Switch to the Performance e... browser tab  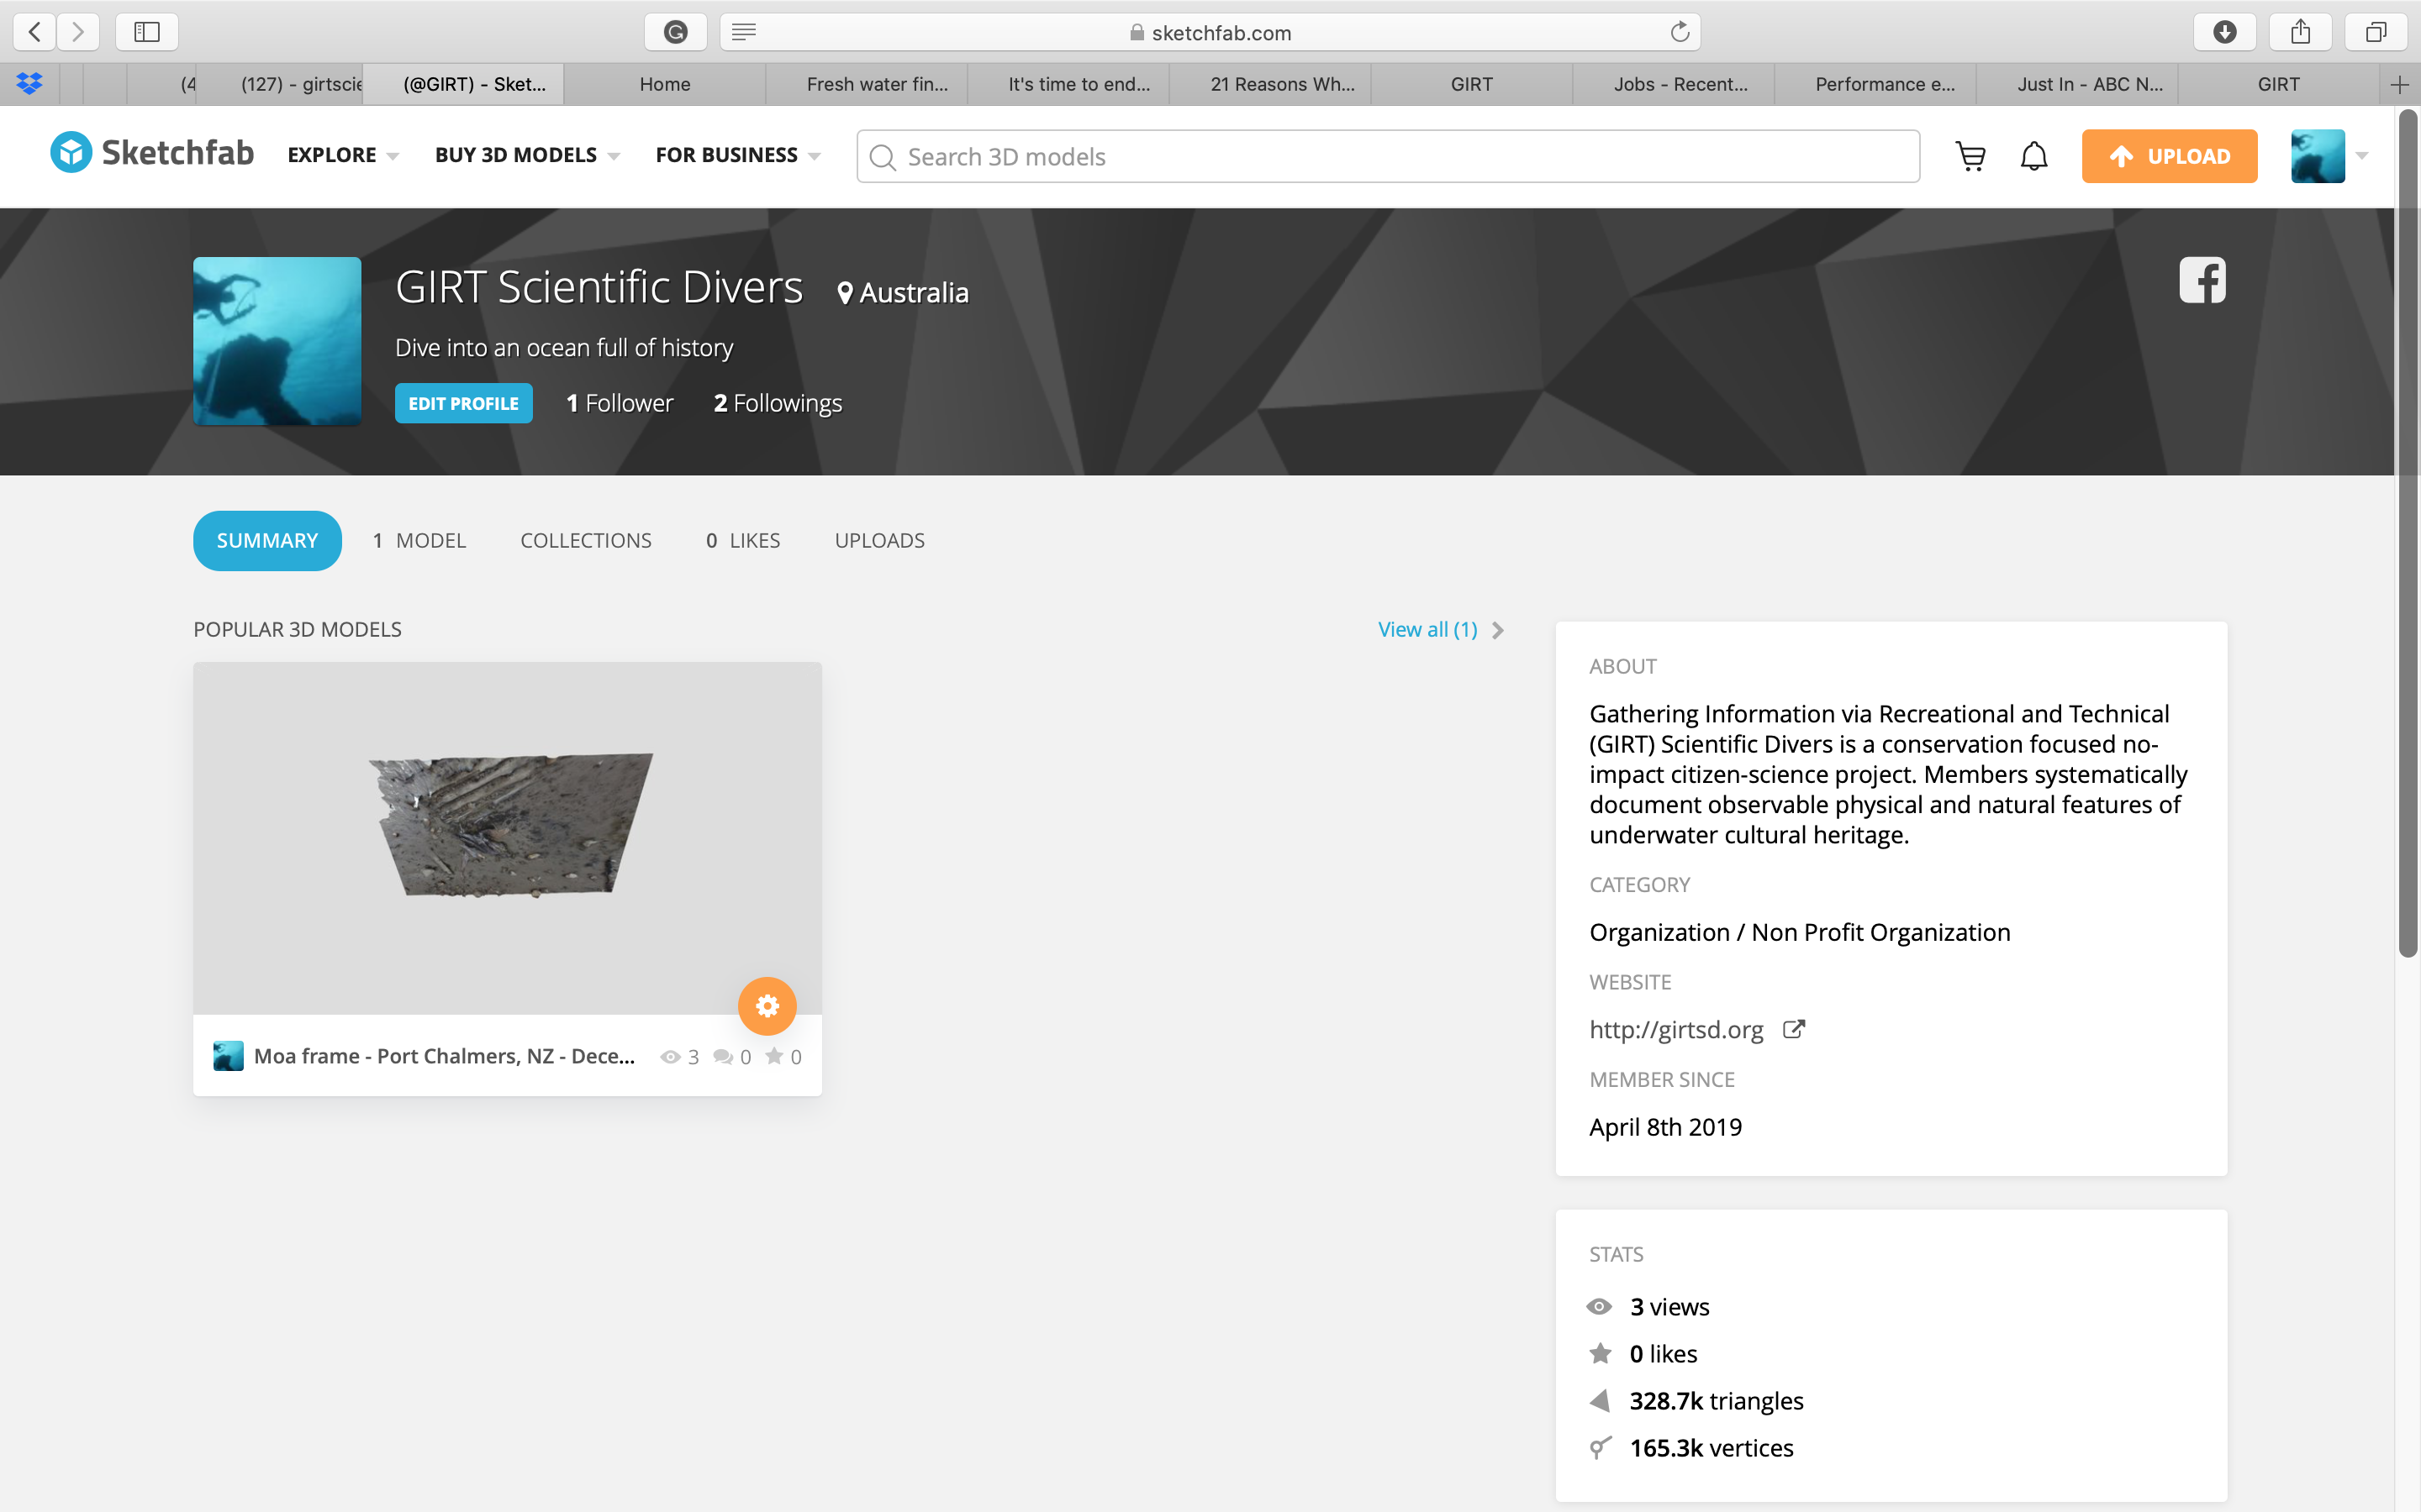(x=1875, y=85)
